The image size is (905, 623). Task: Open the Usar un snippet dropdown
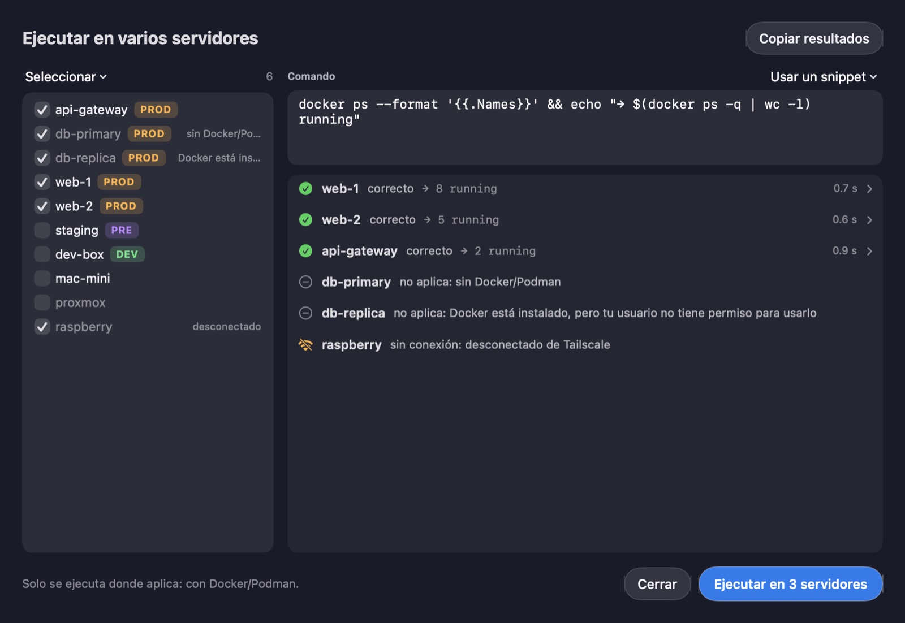click(x=824, y=77)
